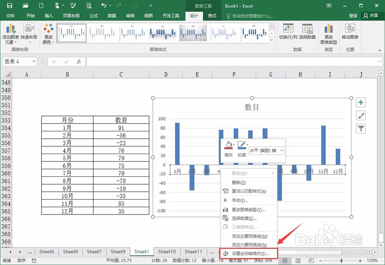
Task: Select the last visible chart style thumbnail
Action: coord(254,33)
